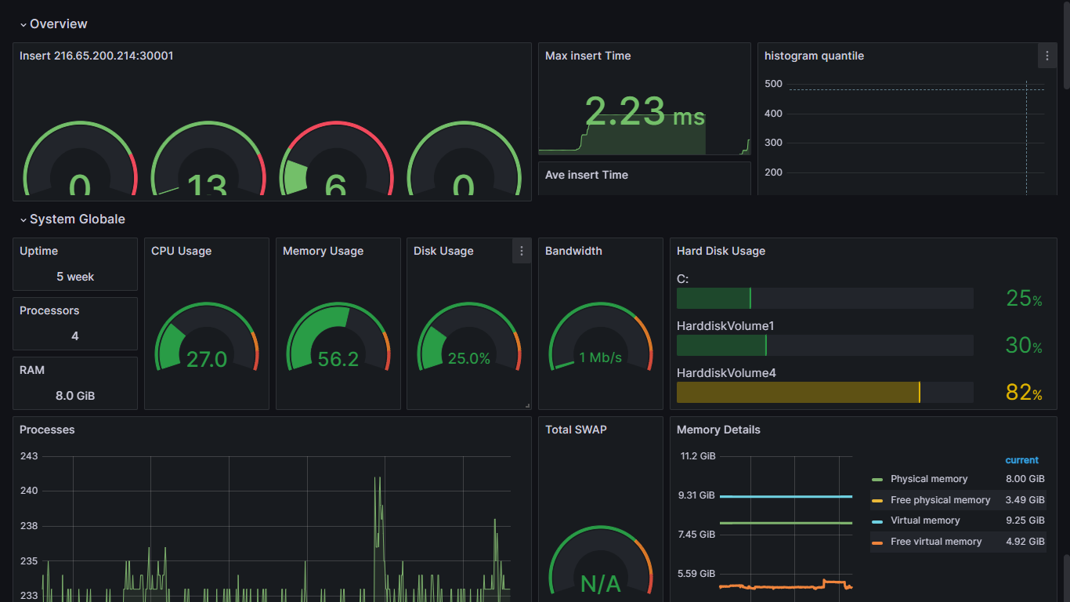Click the Ave insert Time panel title
The image size is (1070, 602).
tap(587, 175)
